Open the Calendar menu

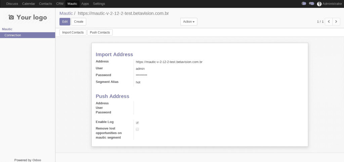29,4
